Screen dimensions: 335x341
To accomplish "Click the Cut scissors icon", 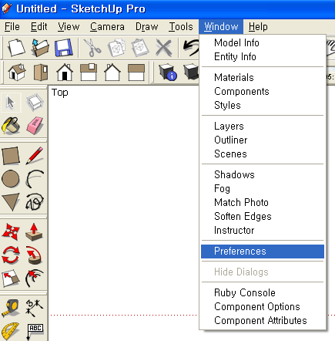I will [92, 48].
